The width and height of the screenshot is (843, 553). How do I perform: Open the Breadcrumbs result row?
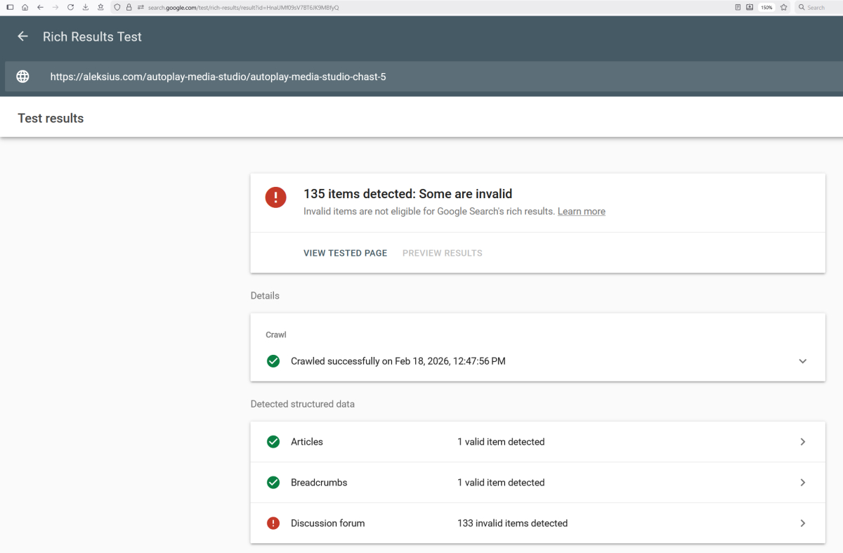[x=537, y=483]
